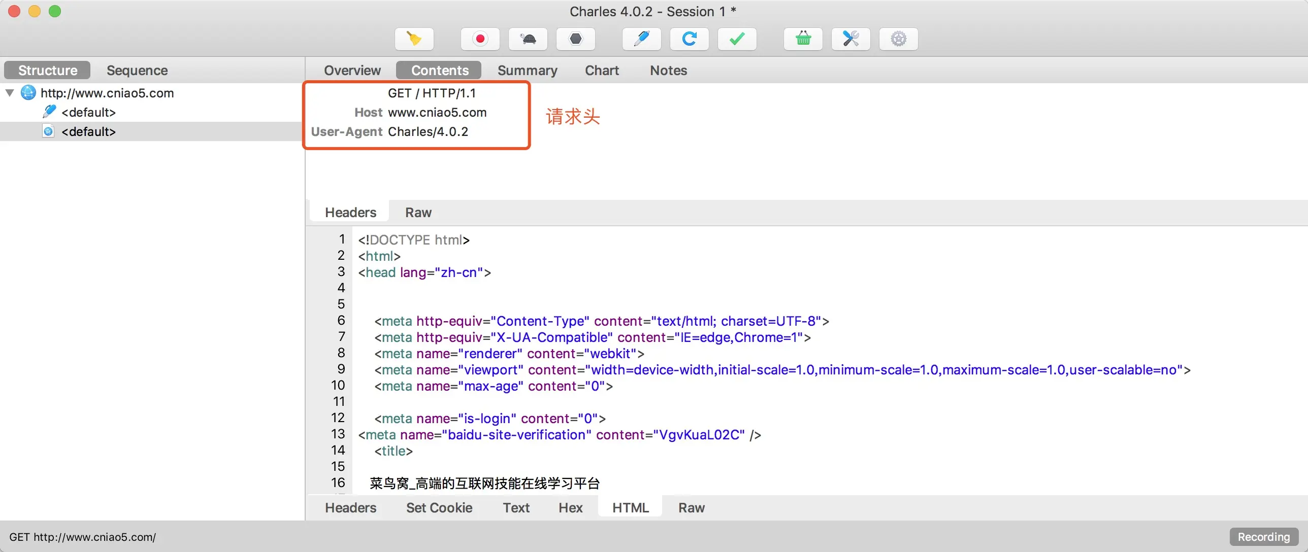Viewport: 1308px width, 552px height.
Task: Click the Recording status button
Action: (x=1263, y=537)
